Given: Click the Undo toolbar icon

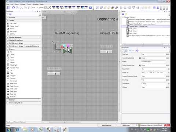Looking at the screenshot, I should [13, 8].
